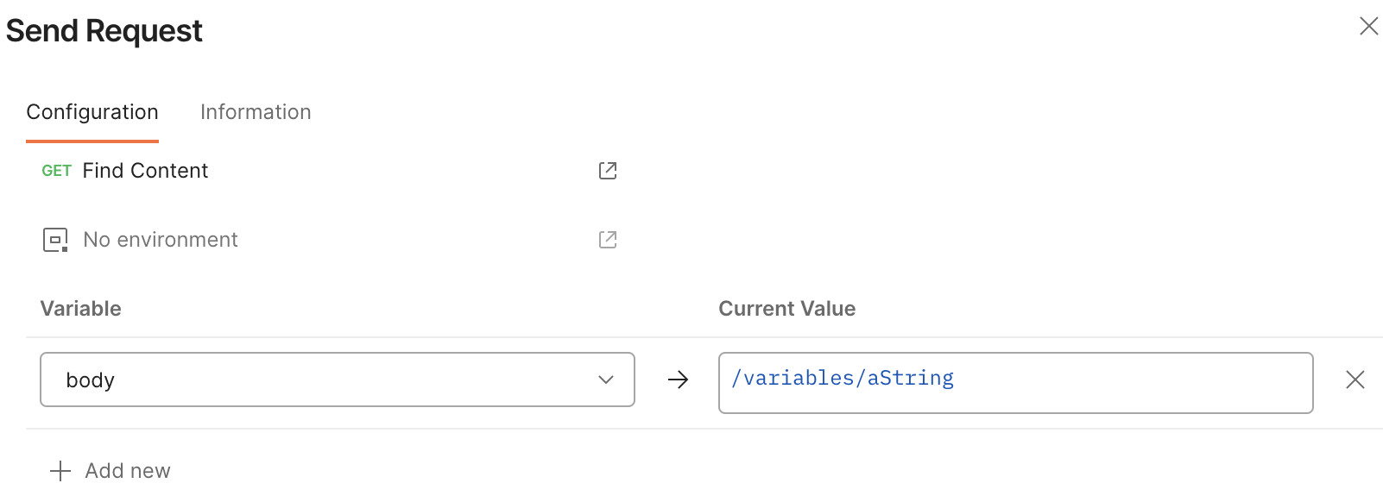
Task: Click the chevron inside the body variable selector
Action: (x=607, y=380)
